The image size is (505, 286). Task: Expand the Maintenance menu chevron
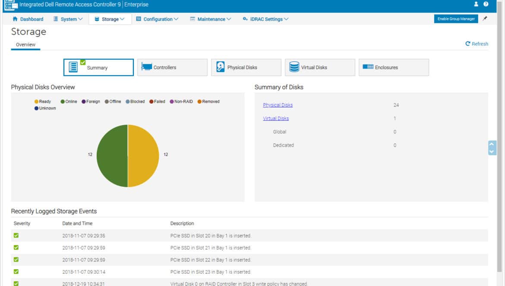pyautogui.click(x=229, y=19)
